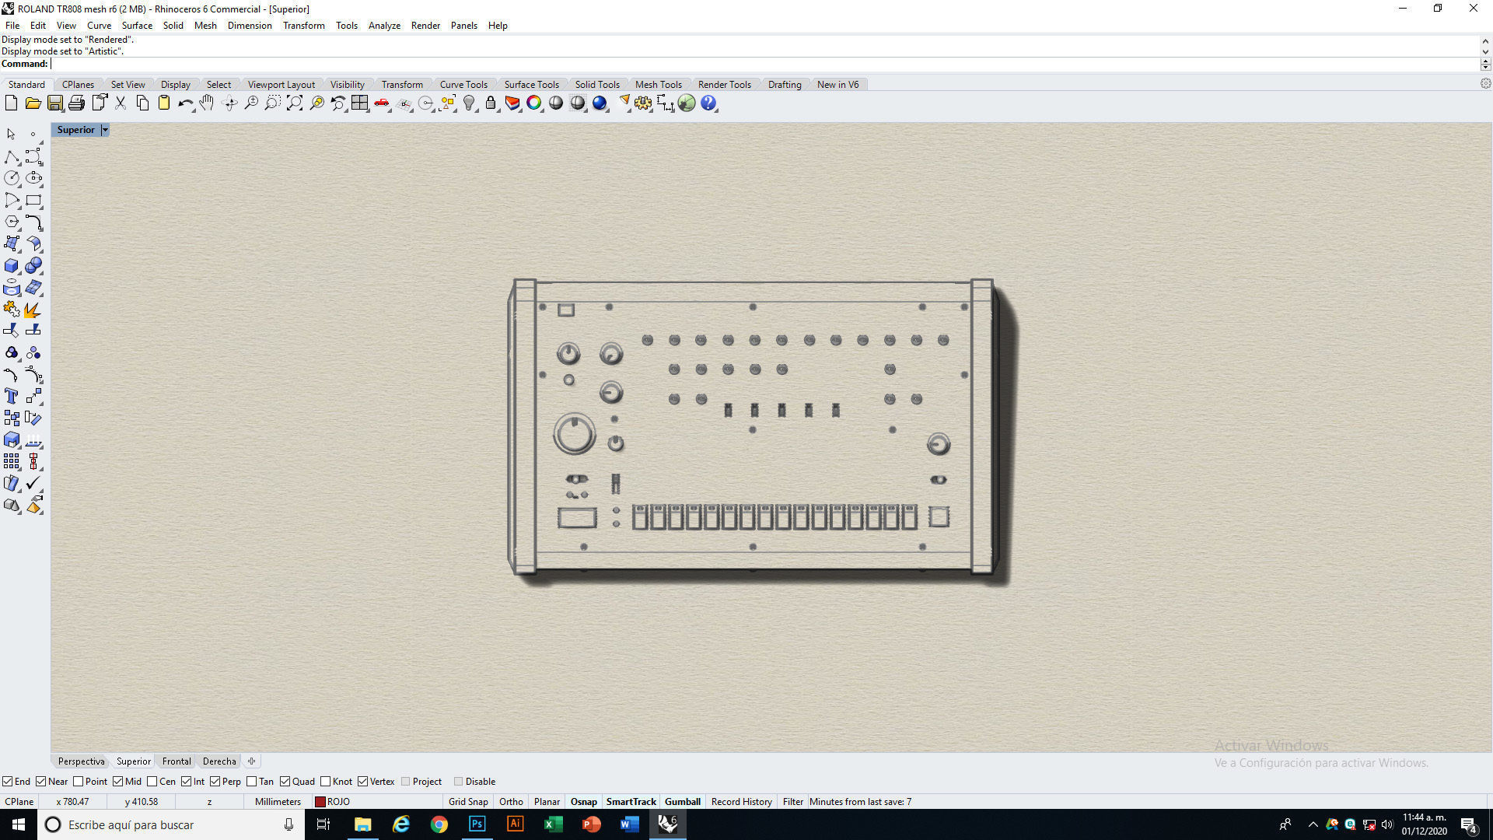
Task: Open Photoshop from Windows taskbar
Action: pos(477,824)
